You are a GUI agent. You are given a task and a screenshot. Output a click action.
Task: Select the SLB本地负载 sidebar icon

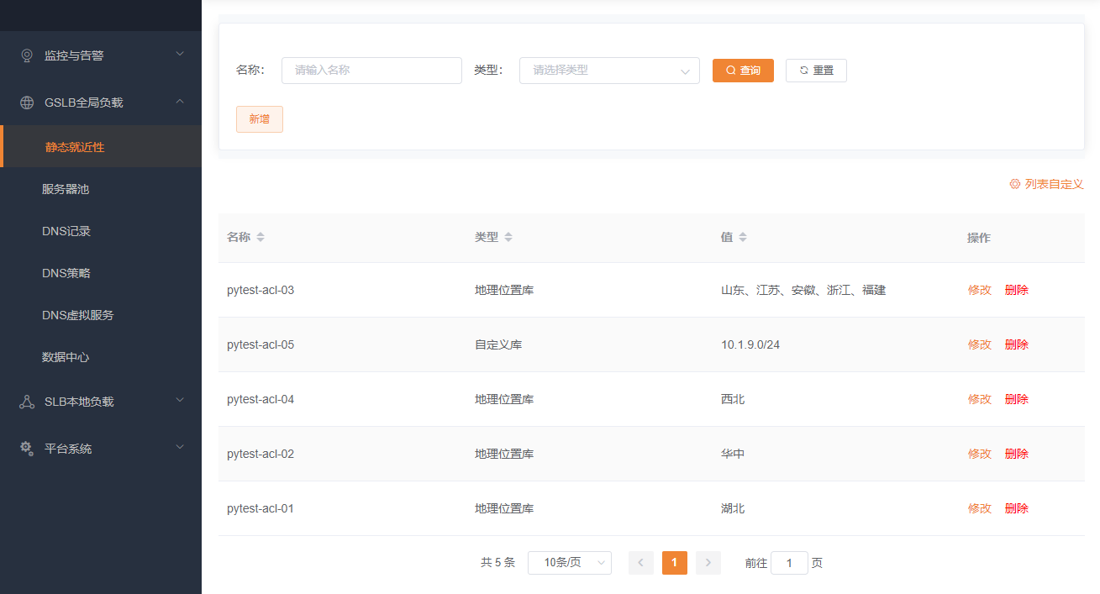tap(25, 402)
